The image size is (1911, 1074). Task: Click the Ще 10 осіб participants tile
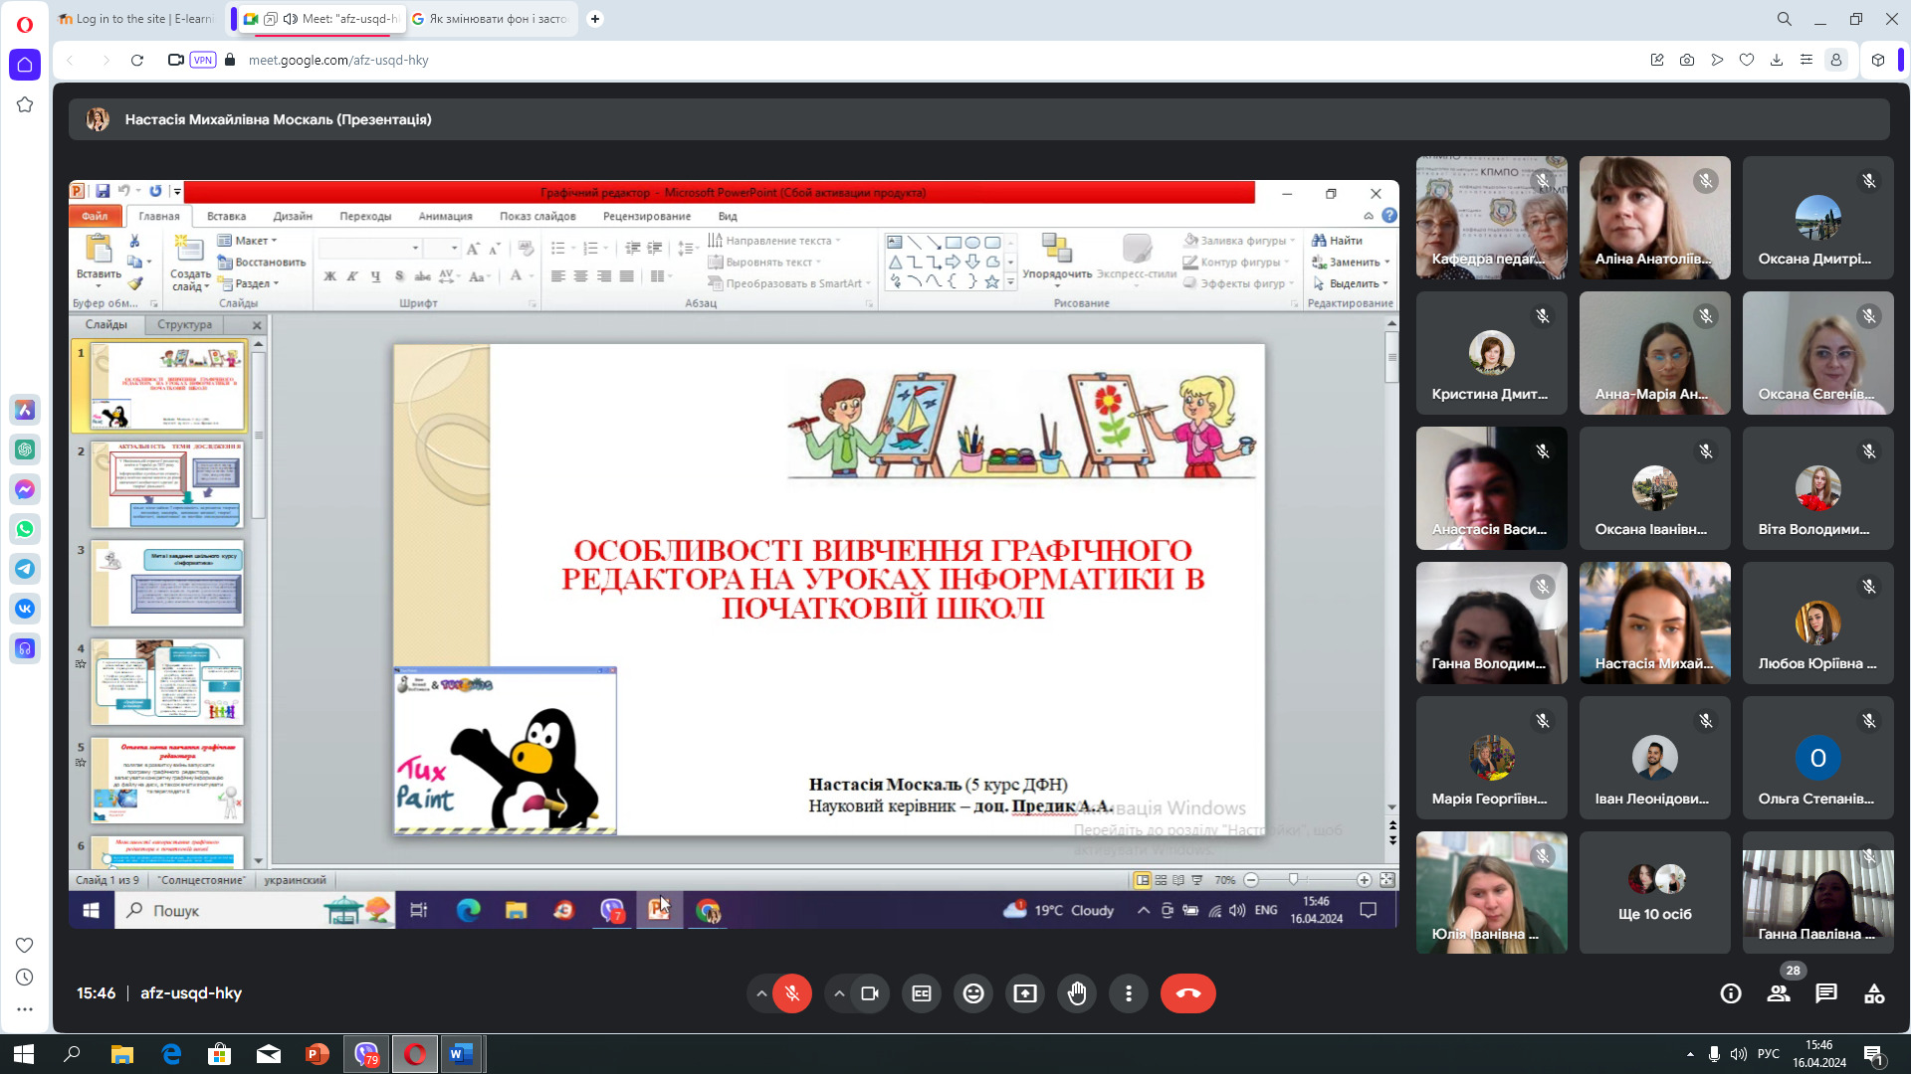click(1654, 893)
